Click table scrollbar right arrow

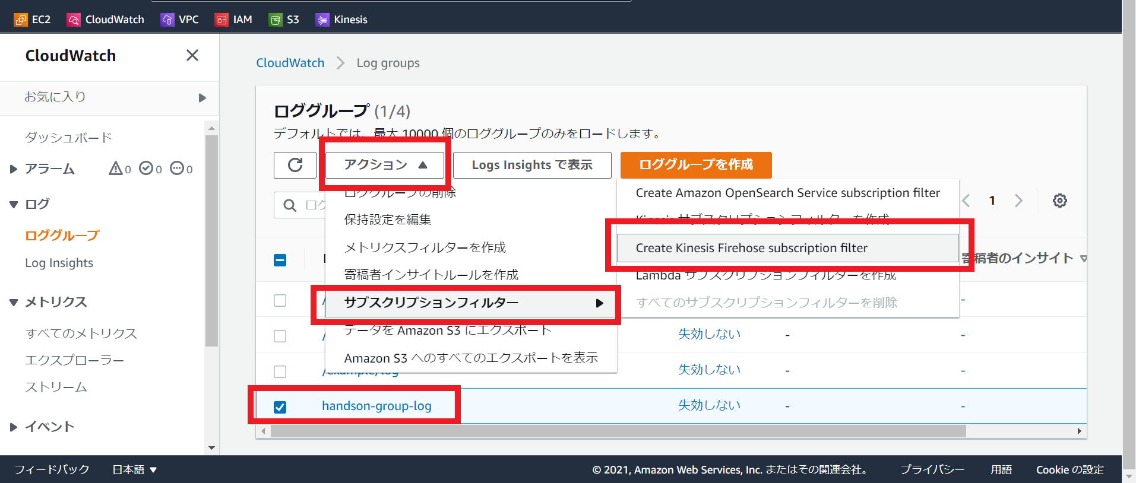1079,431
